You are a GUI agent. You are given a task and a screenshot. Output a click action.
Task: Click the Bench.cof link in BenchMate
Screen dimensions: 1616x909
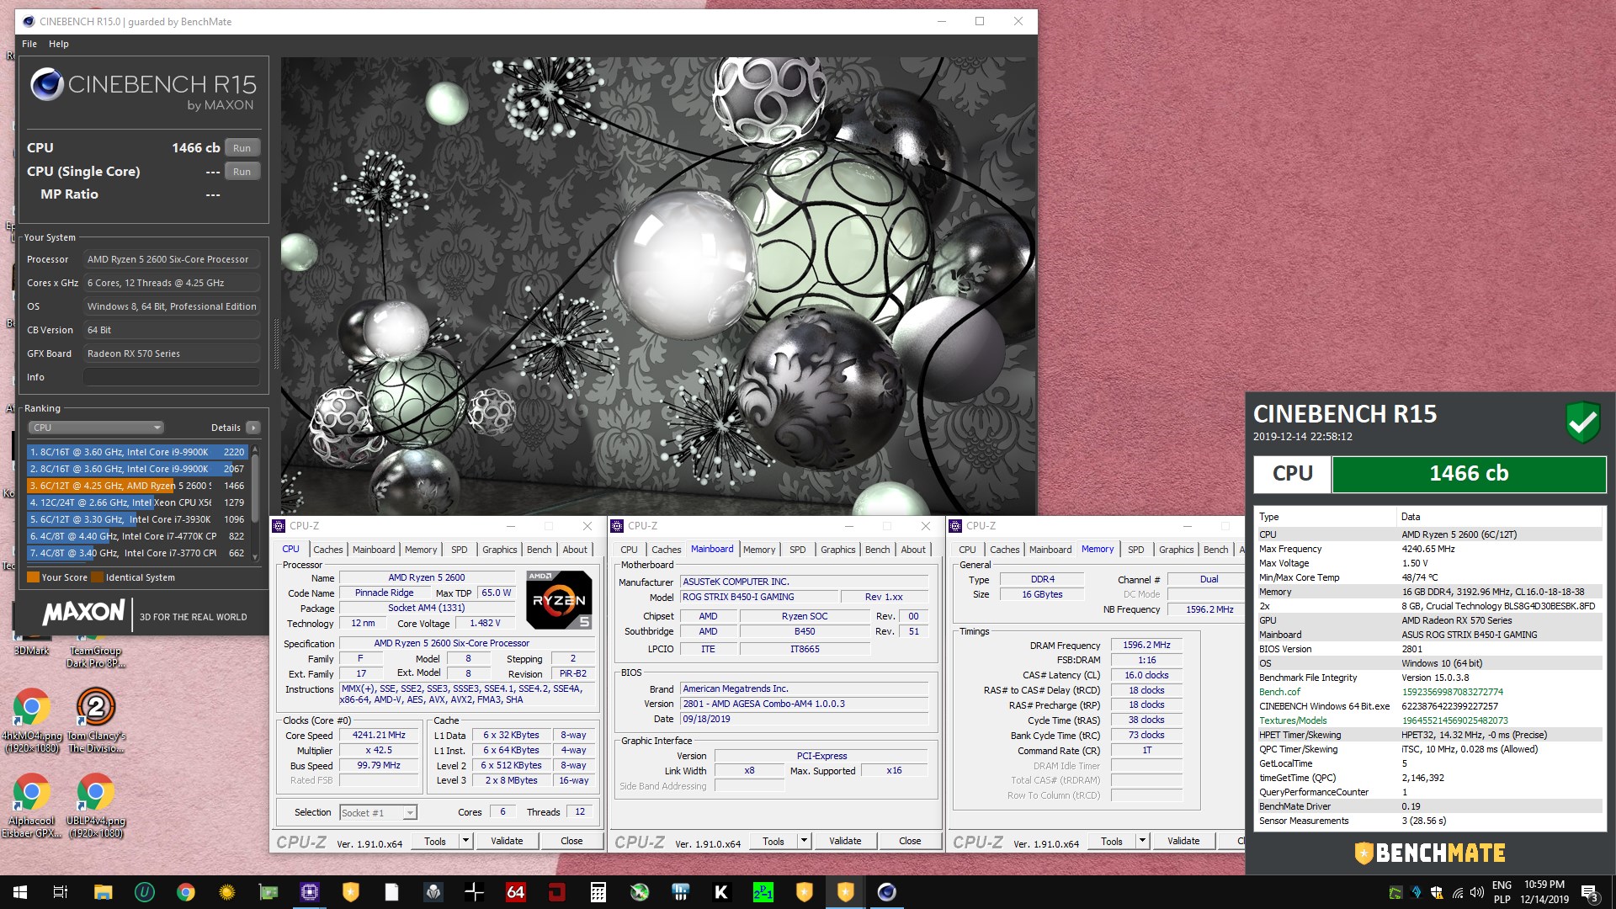(1279, 692)
